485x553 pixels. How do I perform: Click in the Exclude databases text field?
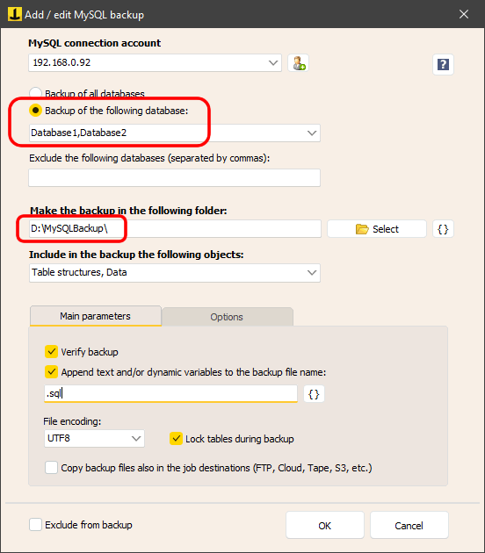click(x=174, y=177)
